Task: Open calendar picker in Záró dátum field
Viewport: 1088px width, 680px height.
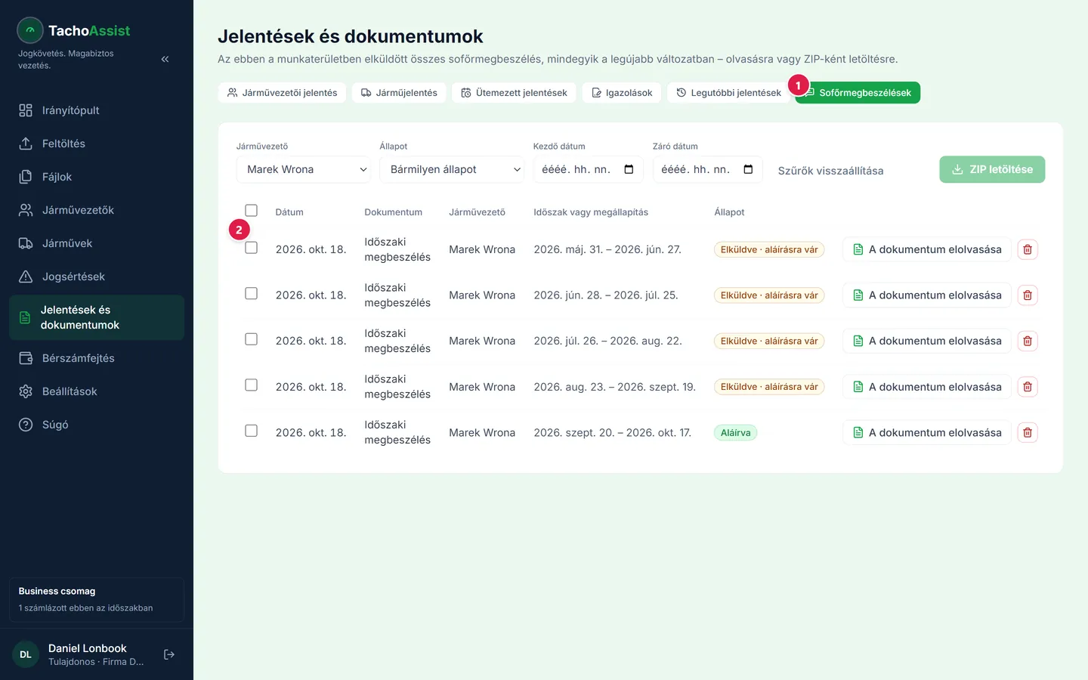Action: click(x=748, y=169)
